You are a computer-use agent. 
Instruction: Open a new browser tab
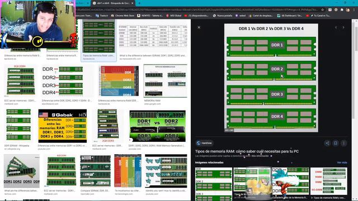(x=139, y=3)
